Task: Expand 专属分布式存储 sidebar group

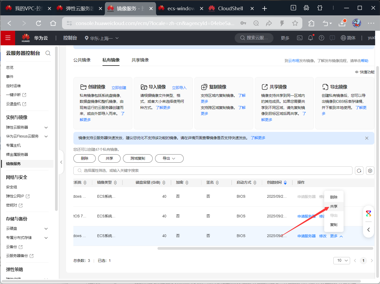Action: click(x=46, y=238)
